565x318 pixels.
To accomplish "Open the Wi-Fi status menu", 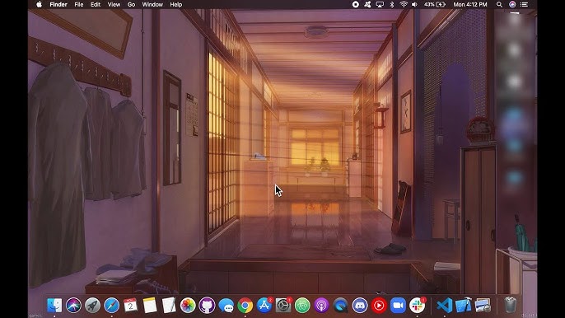I will coord(404,4).
